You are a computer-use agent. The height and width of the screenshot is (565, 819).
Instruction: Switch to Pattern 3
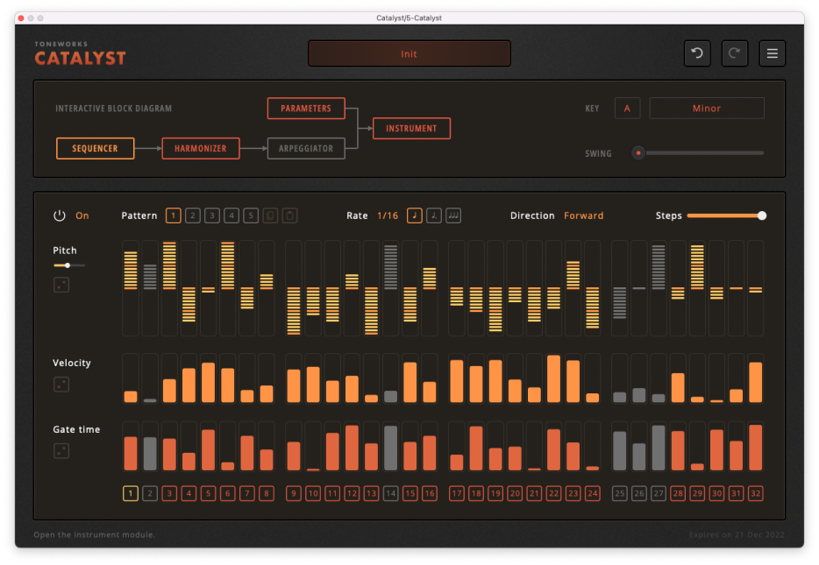pyautogui.click(x=212, y=215)
